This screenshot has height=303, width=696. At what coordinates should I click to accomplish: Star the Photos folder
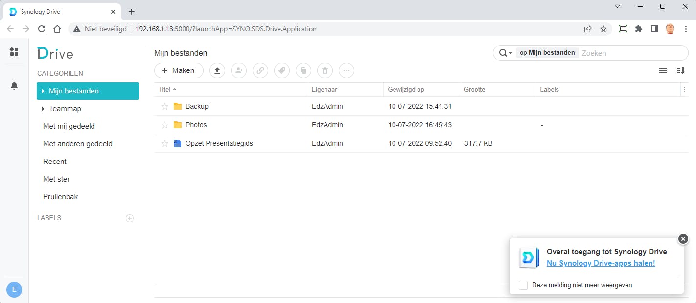(x=165, y=125)
